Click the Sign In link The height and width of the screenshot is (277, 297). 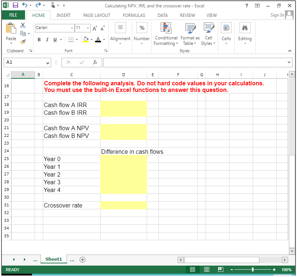[x=277, y=15]
